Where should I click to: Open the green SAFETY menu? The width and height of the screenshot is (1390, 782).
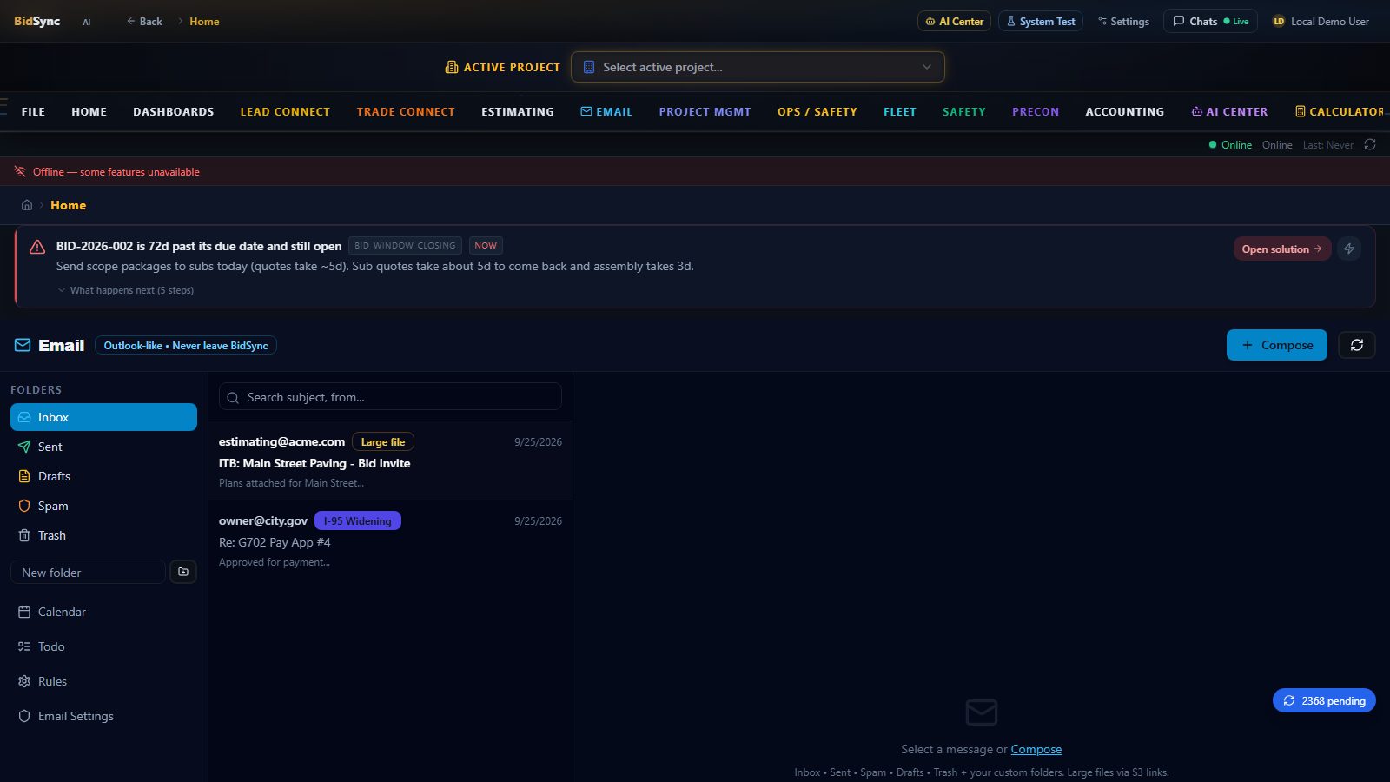[964, 111]
